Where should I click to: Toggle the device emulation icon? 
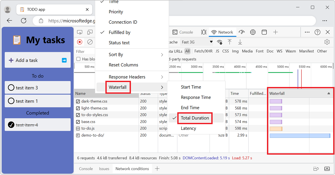click(x=90, y=32)
